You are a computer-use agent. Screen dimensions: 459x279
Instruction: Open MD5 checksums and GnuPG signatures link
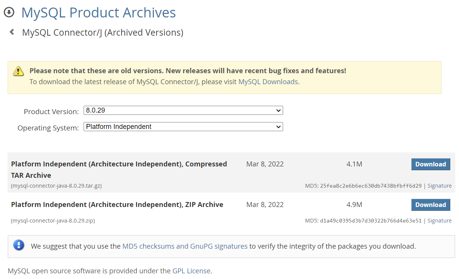coord(185,246)
